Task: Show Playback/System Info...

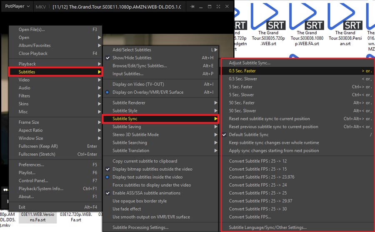Action: point(55,189)
